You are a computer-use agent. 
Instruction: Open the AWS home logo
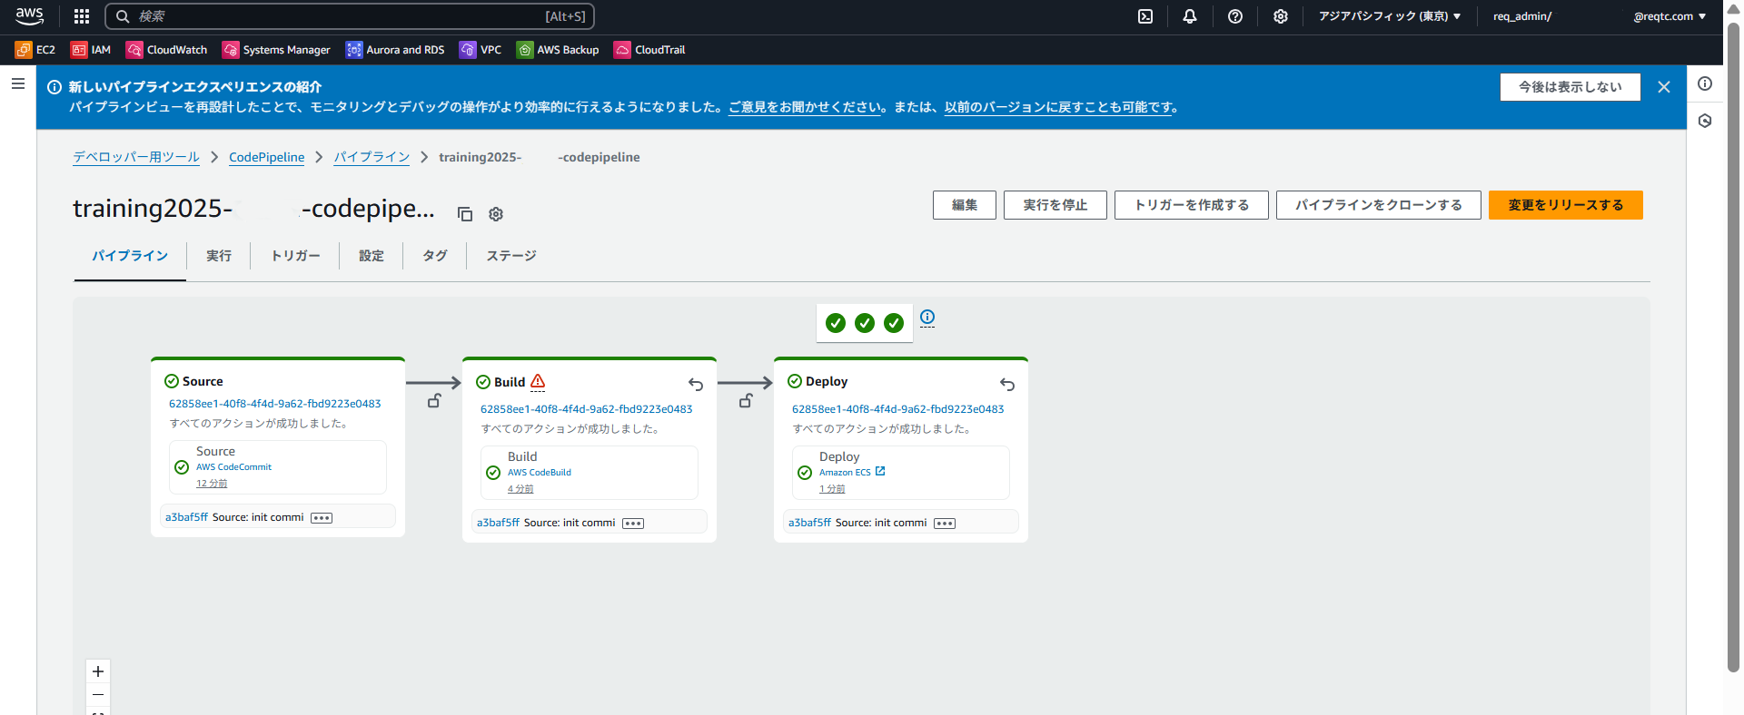click(x=29, y=15)
